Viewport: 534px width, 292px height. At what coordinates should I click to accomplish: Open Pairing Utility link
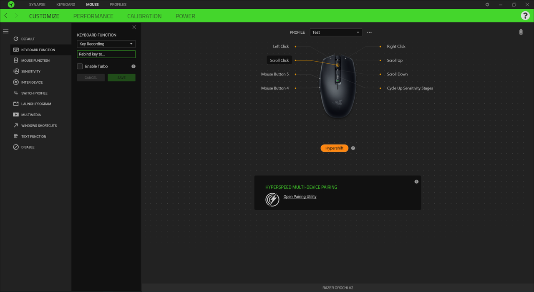point(300,197)
